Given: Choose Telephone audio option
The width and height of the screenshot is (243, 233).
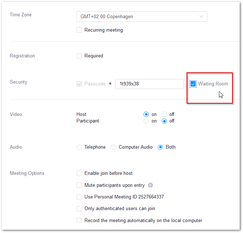Looking at the screenshot, I should (79, 147).
